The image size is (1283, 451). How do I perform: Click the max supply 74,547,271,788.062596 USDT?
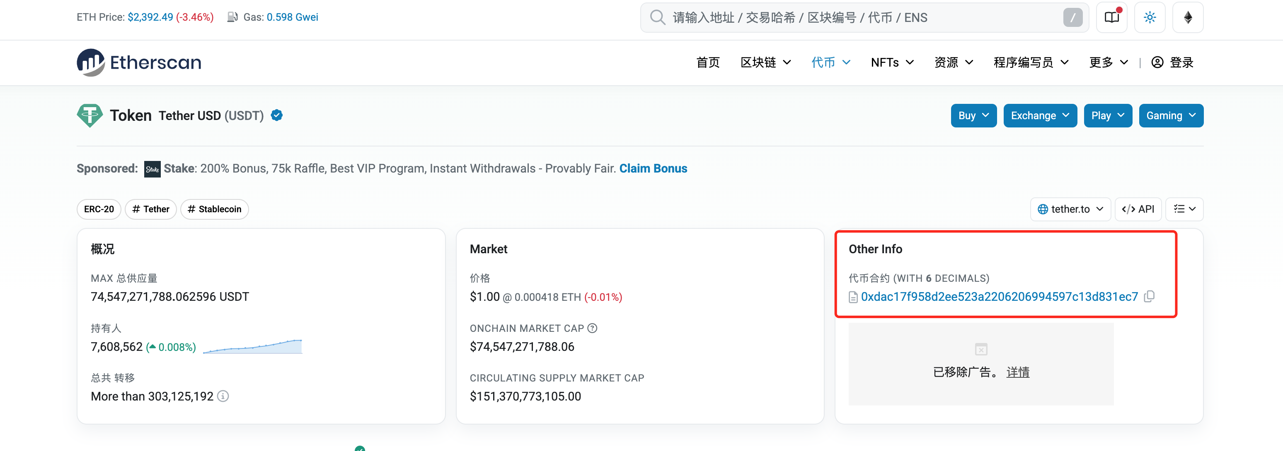[x=170, y=297]
